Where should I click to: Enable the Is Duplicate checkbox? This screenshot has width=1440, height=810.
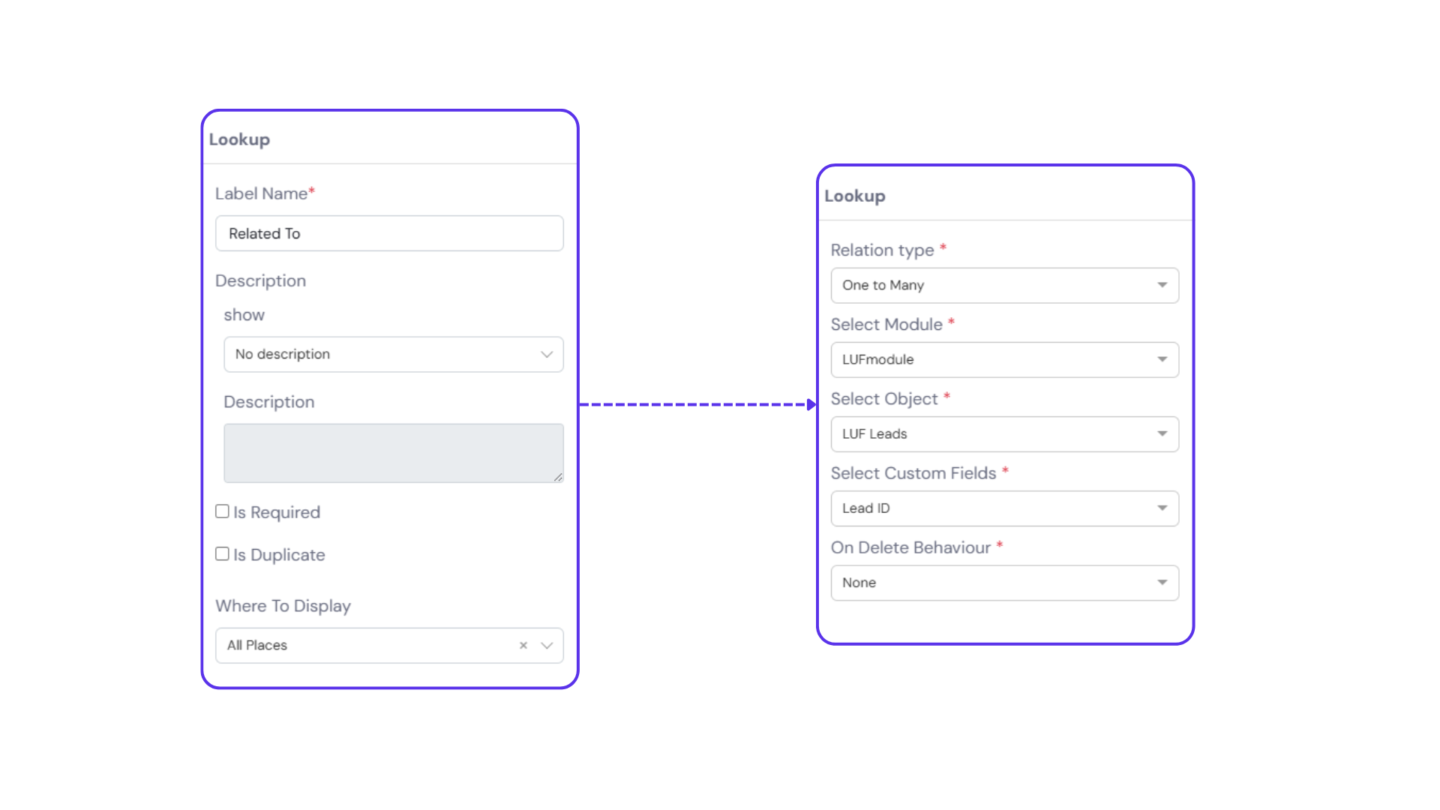coord(222,554)
